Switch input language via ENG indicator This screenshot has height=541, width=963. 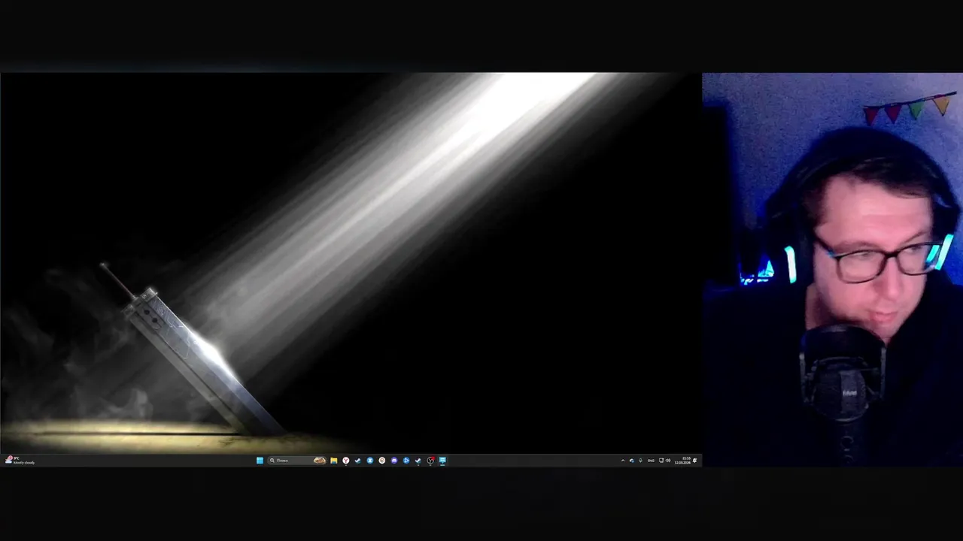point(651,461)
